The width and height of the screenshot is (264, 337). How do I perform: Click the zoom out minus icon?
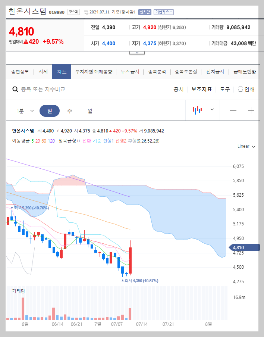(x=233, y=110)
